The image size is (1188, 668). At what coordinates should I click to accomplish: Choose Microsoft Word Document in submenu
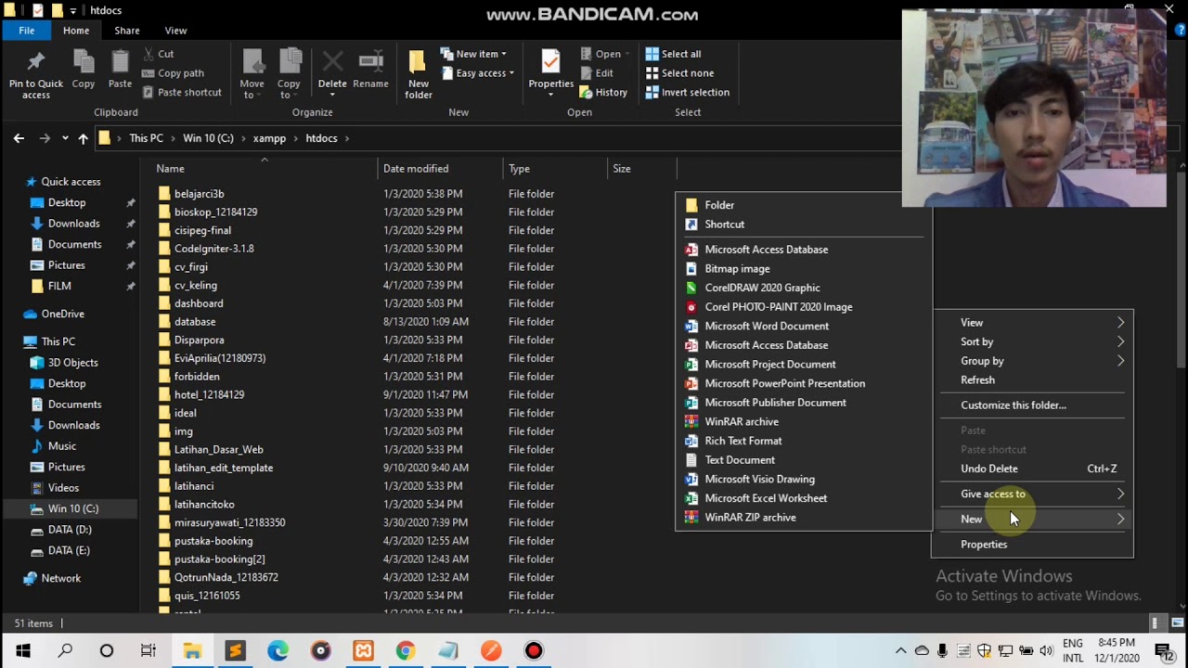point(767,327)
